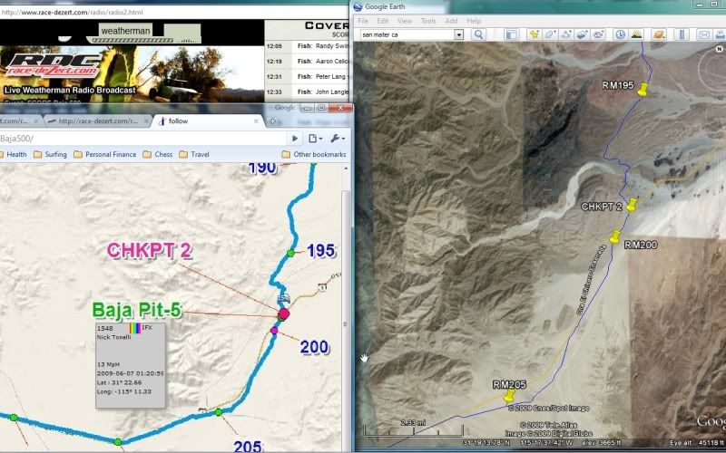Click the '1548' racer info popup
Viewport: 726px width, 453px height.
tap(130, 366)
